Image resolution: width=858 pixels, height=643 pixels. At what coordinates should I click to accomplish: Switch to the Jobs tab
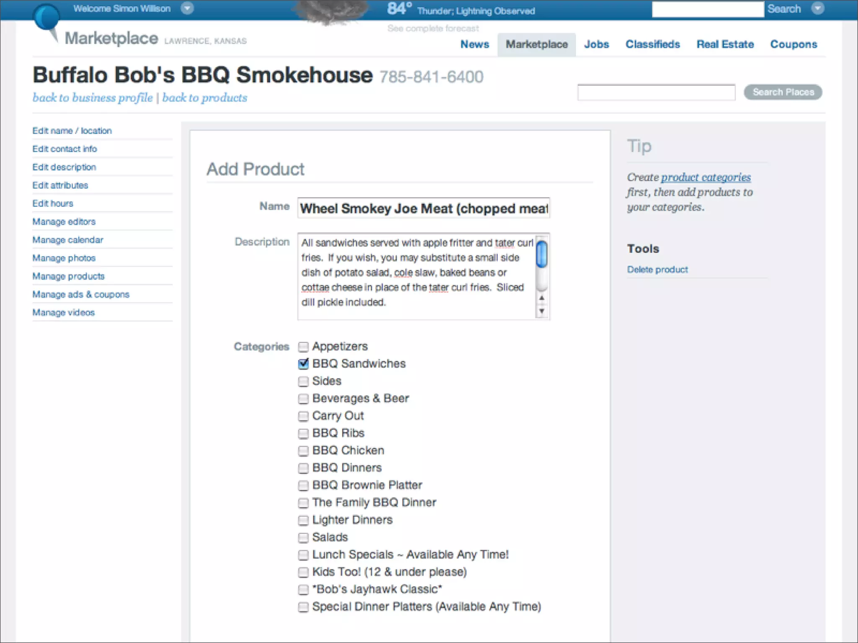[x=597, y=44]
